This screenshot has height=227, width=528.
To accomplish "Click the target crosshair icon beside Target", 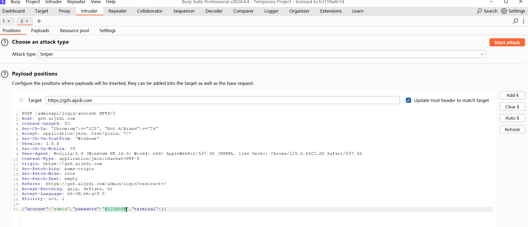I will pyautogui.click(x=21, y=100).
